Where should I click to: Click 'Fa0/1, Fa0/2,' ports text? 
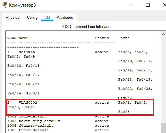pyautogui.click(x=133, y=102)
